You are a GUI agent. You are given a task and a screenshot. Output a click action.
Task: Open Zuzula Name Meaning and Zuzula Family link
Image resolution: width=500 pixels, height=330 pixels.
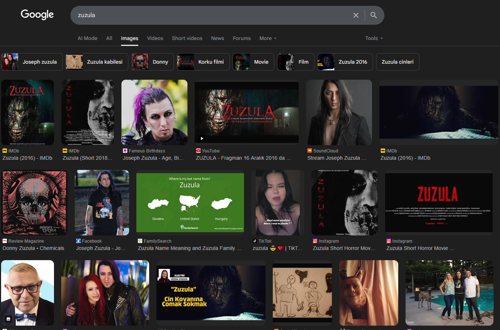(x=189, y=248)
